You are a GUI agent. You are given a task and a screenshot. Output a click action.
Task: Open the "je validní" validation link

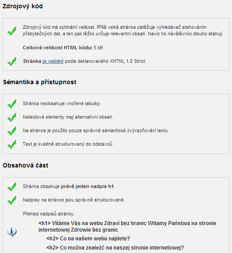click(53, 62)
